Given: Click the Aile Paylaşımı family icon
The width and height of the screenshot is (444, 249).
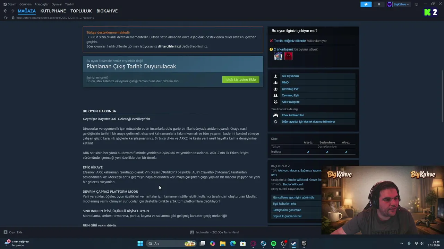Looking at the screenshot, I should click(x=276, y=102).
